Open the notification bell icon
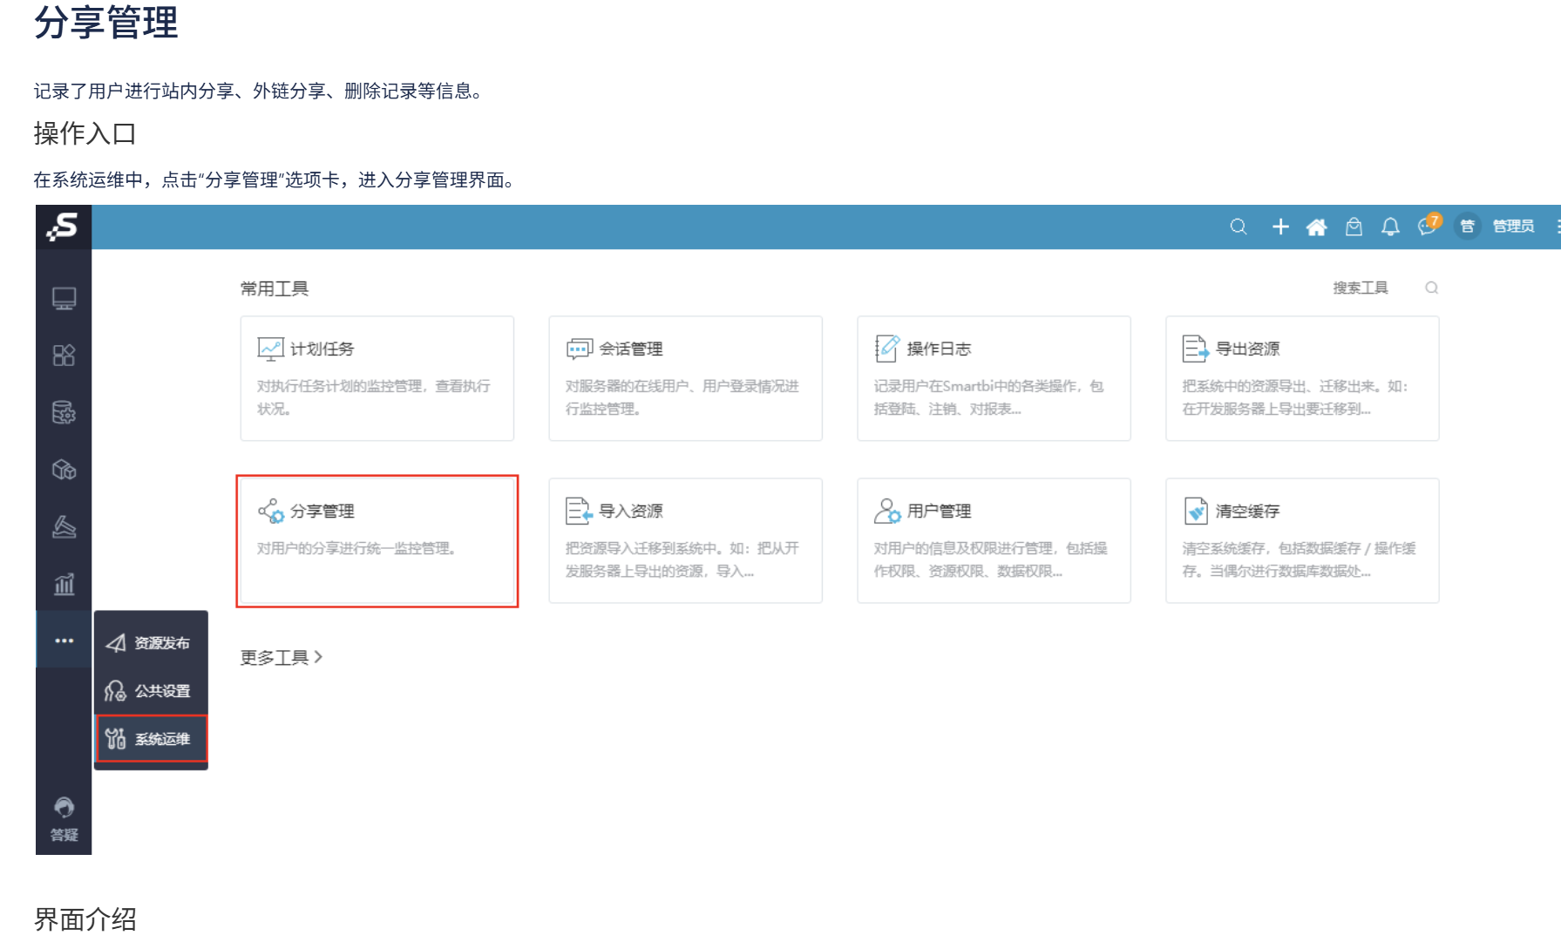 1390,227
